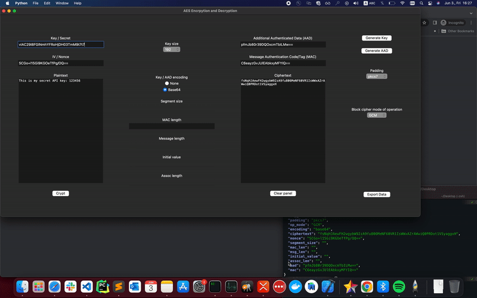Open the Python application menu

21,3
